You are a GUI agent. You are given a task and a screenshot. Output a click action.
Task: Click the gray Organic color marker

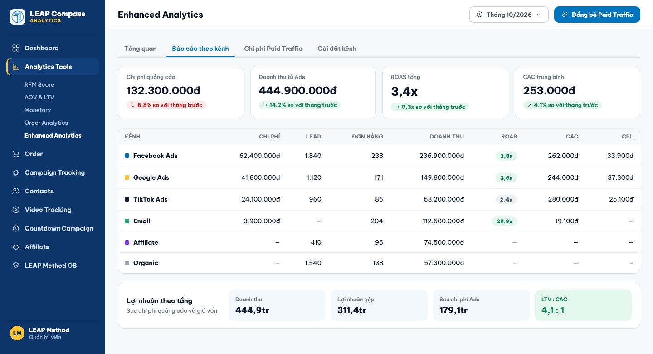coord(127,263)
